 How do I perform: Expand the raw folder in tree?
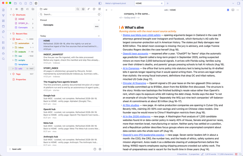13,56
